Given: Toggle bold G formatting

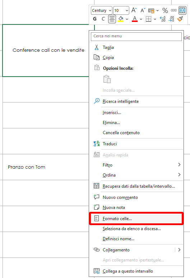Looking at the screenshot, I should click(x=95, y=19).
